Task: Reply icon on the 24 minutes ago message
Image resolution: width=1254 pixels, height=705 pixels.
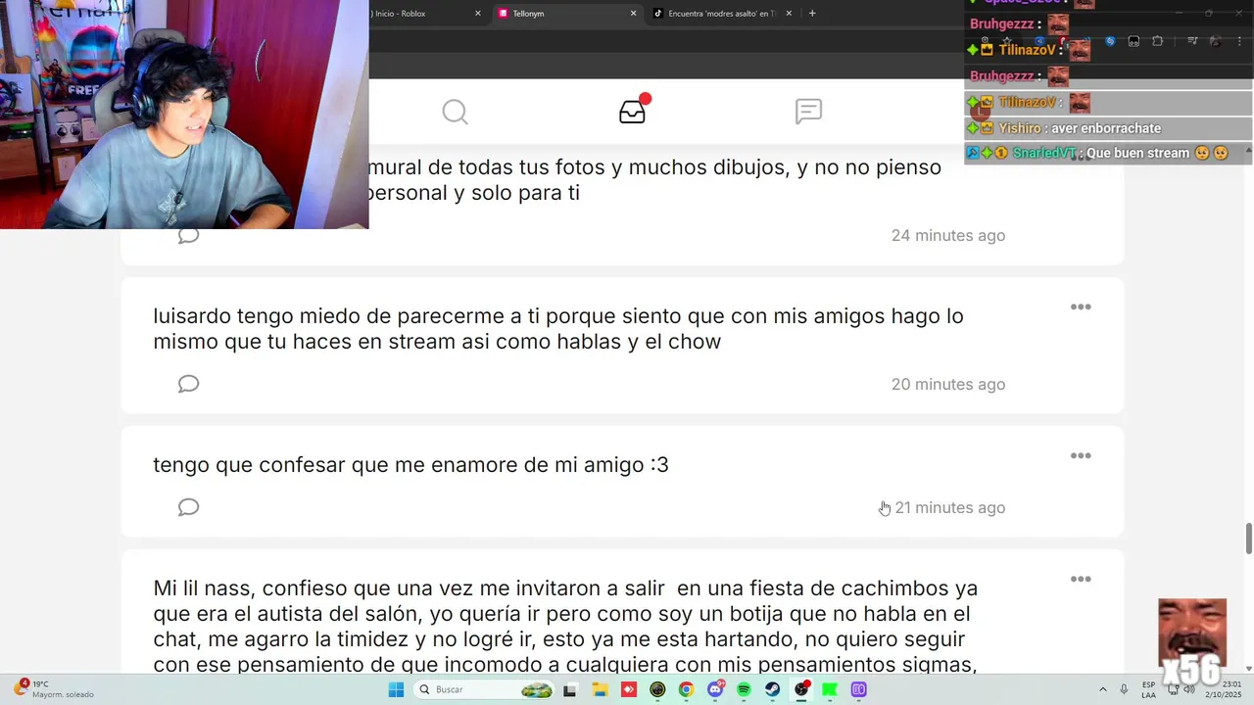Action: (x=188, y=236)
